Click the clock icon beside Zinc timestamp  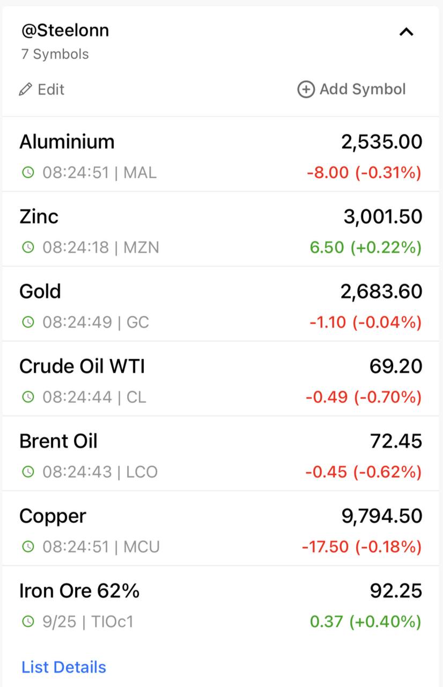coord(27,247)
